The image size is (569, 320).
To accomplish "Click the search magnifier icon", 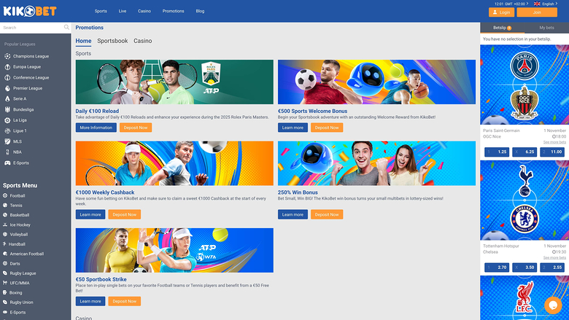I will coord(66,28).
